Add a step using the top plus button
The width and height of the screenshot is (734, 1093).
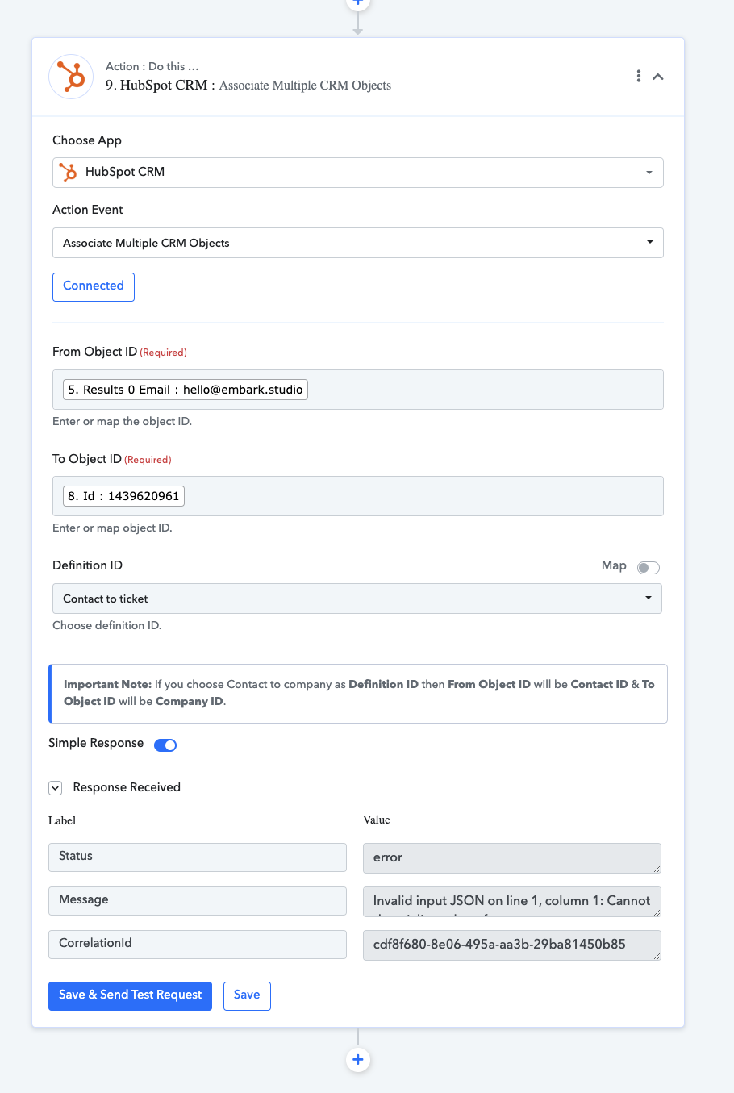coord(358,2)
